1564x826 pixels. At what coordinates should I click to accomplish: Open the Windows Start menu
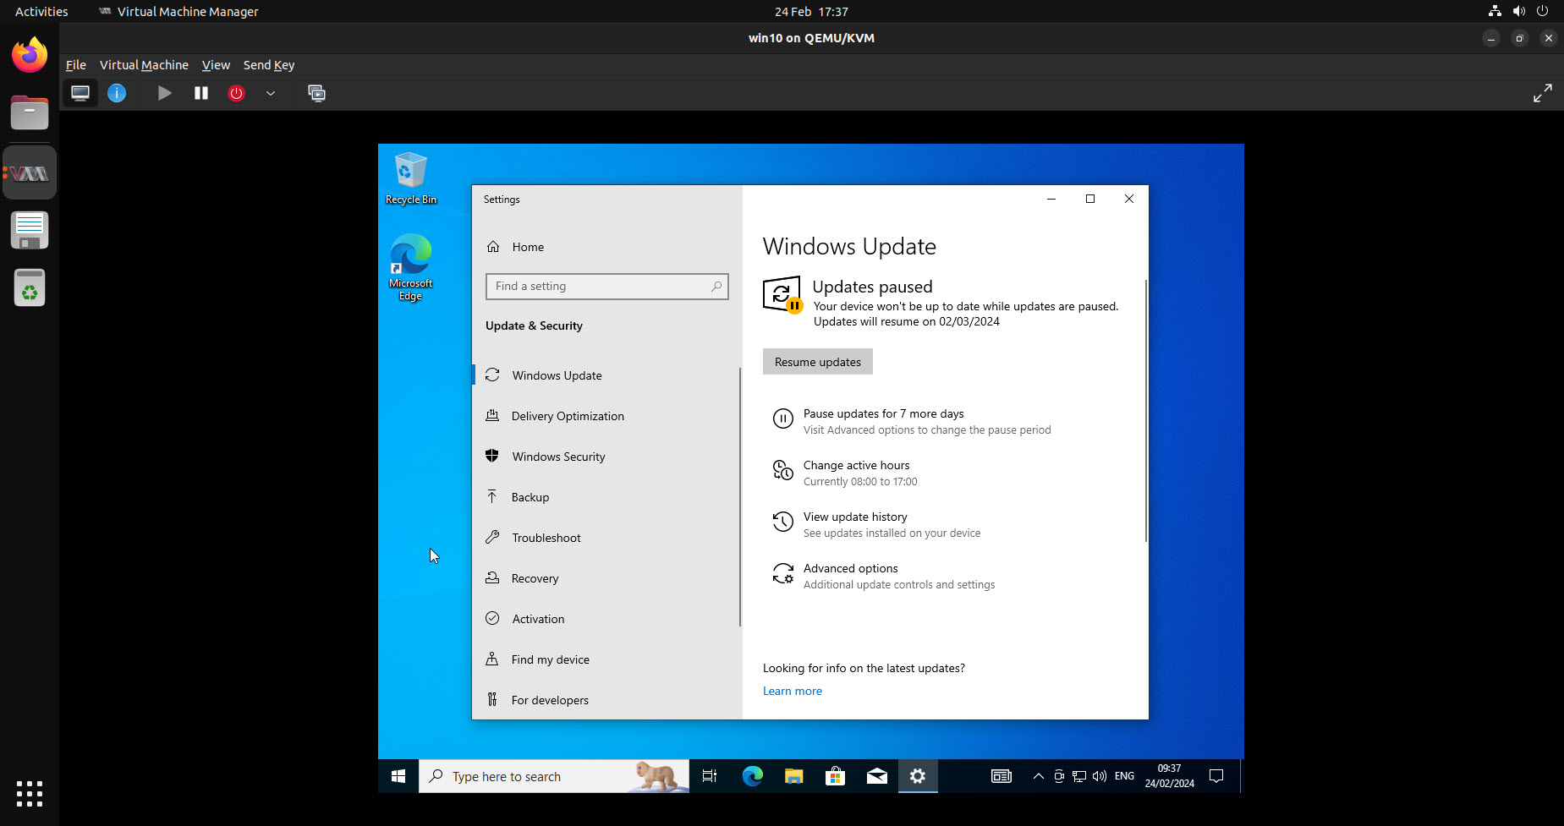click(x=398, y=776)
